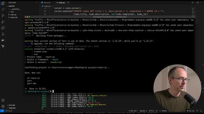Collapse the FASTAPI folder section
This screenshot has width=204, height=114.
click(x=11, y=6)
